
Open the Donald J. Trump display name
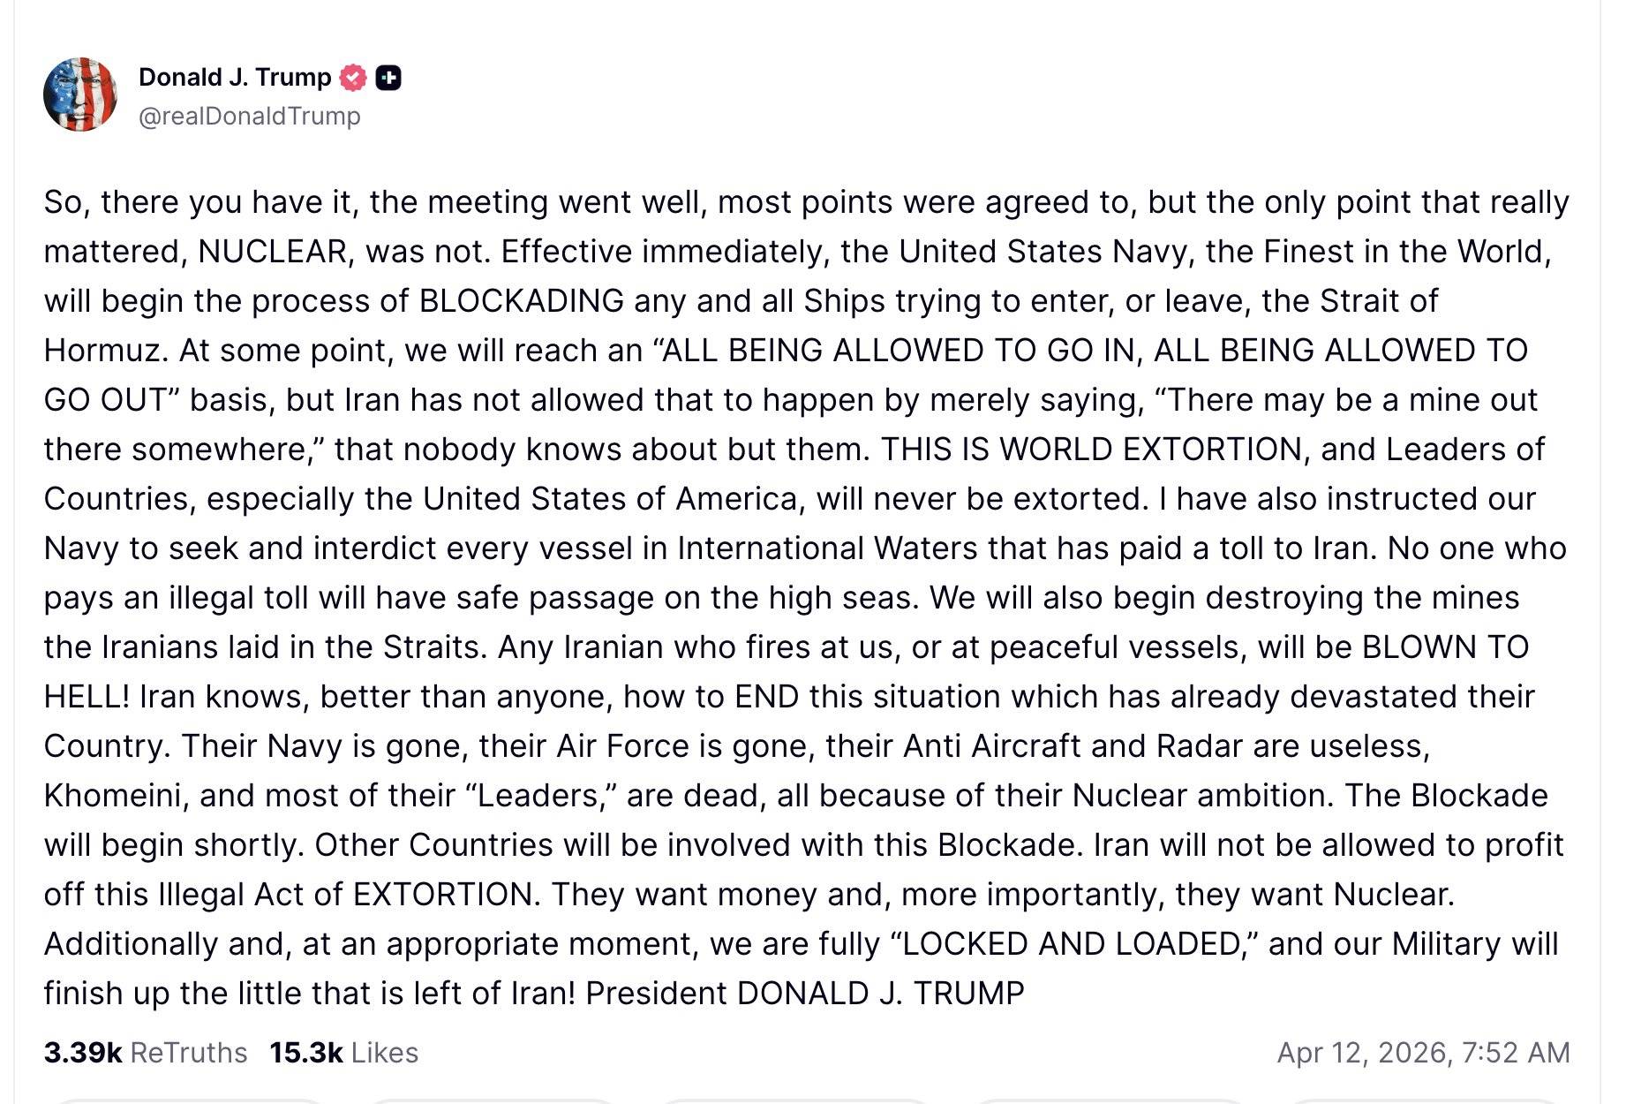point(234,78)
